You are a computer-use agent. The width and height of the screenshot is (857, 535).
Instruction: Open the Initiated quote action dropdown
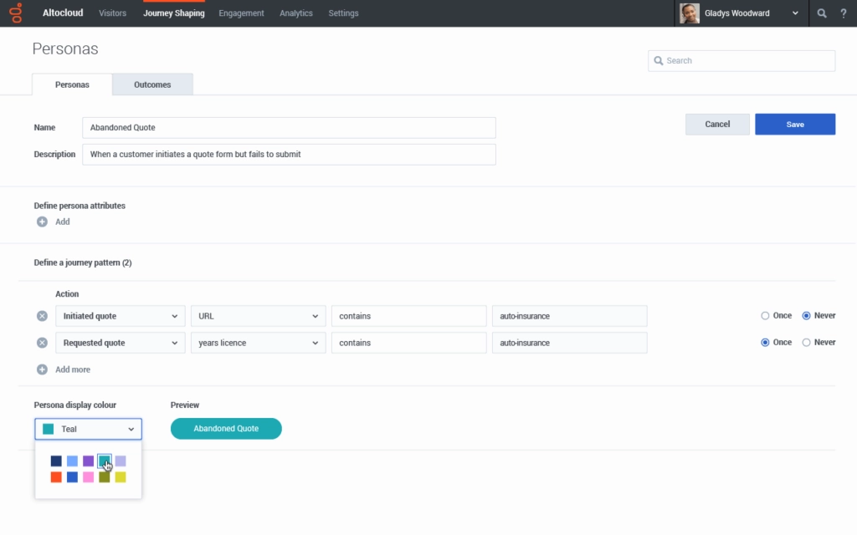coord(121,316)
